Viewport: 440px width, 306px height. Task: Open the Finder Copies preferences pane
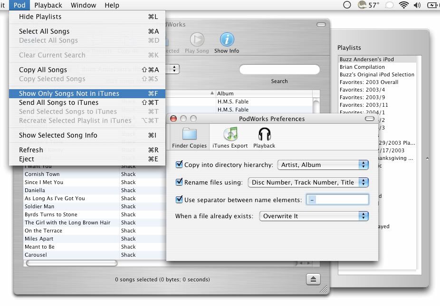[189, 137]
